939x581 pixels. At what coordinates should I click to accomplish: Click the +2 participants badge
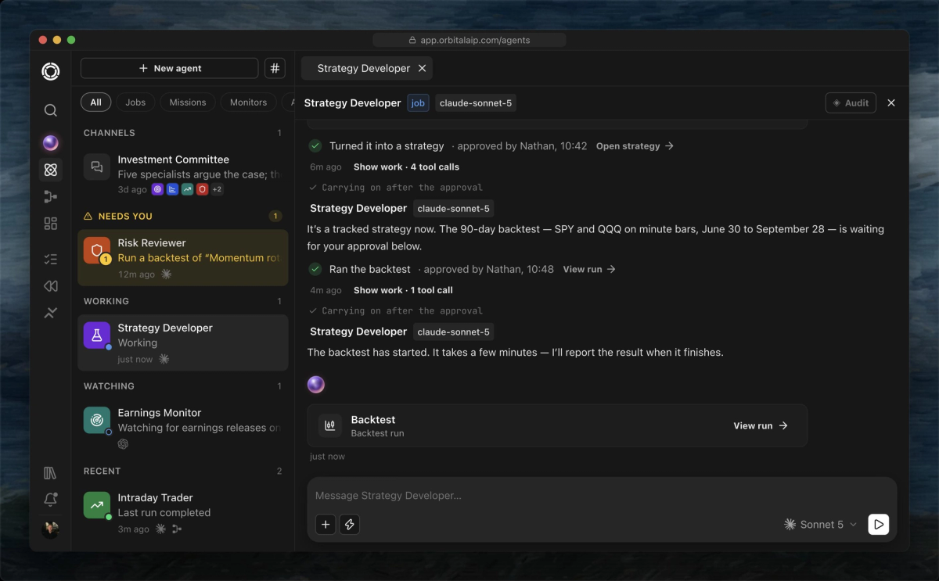click(217, 189)
